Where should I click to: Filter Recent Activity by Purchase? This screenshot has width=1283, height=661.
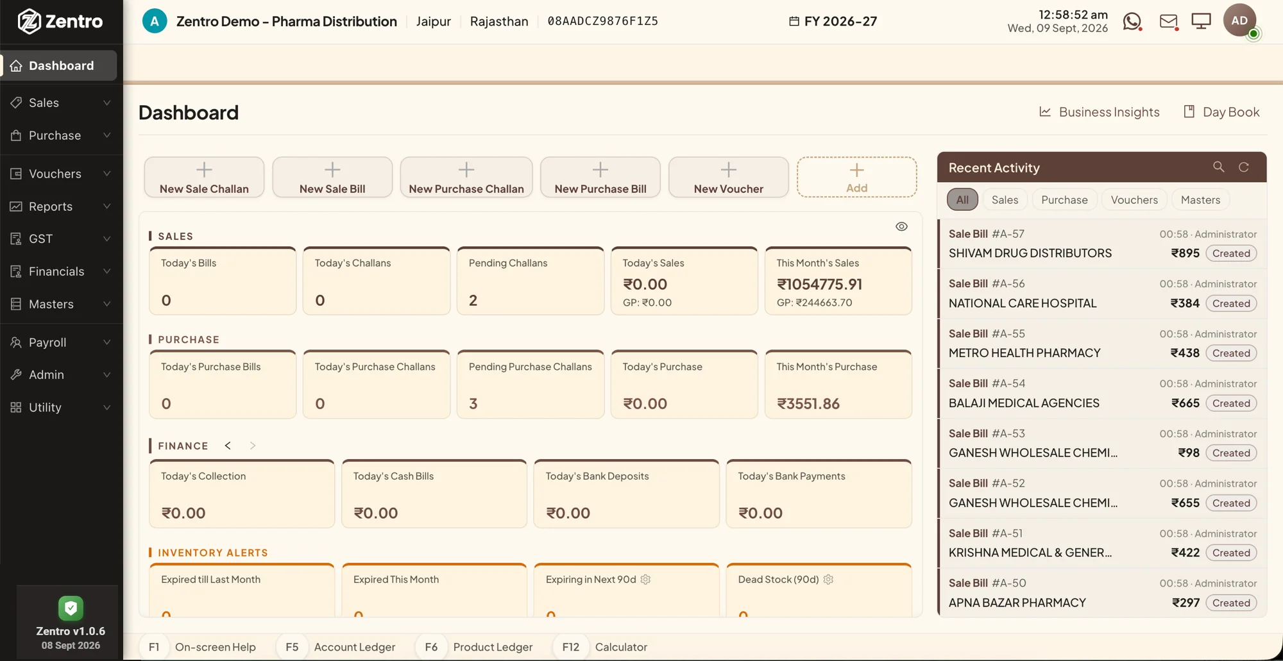click(x=1064, y=199)
